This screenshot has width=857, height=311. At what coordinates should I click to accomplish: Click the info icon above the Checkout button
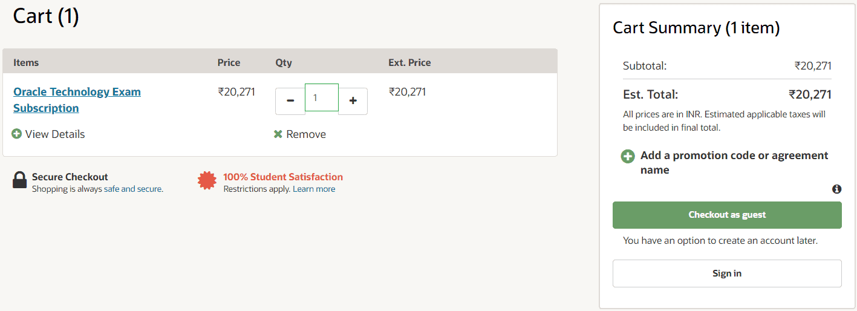coord(837,189)
